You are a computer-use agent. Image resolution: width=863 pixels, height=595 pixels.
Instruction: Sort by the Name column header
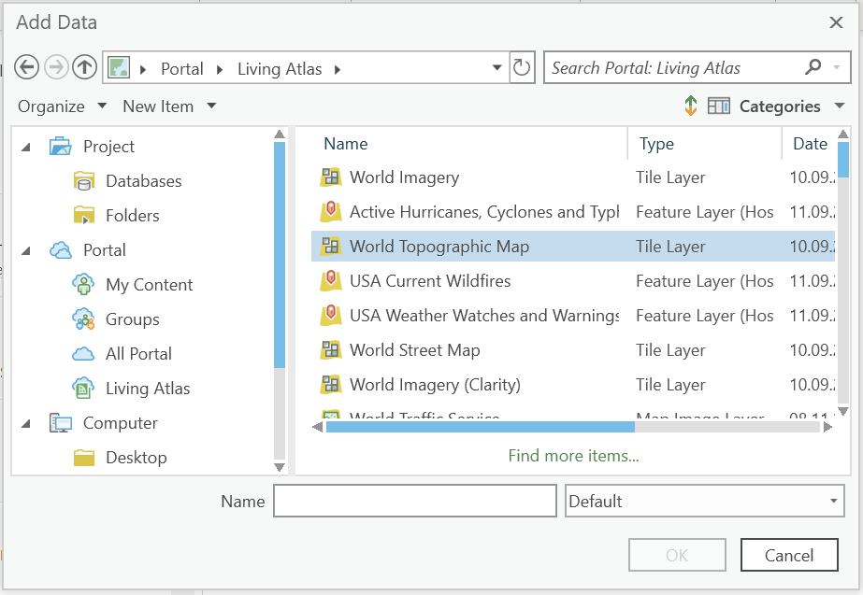click(x=346, y=144)
